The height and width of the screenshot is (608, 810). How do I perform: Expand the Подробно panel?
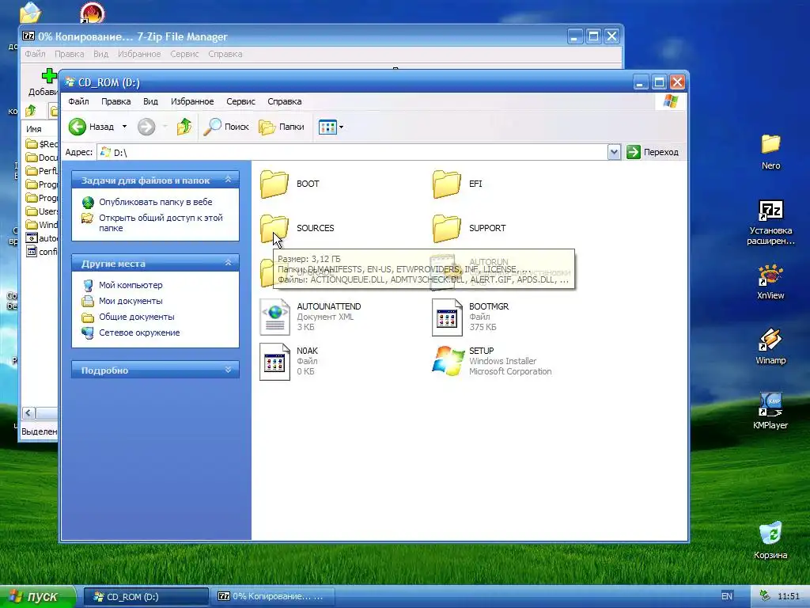[229, 370]
